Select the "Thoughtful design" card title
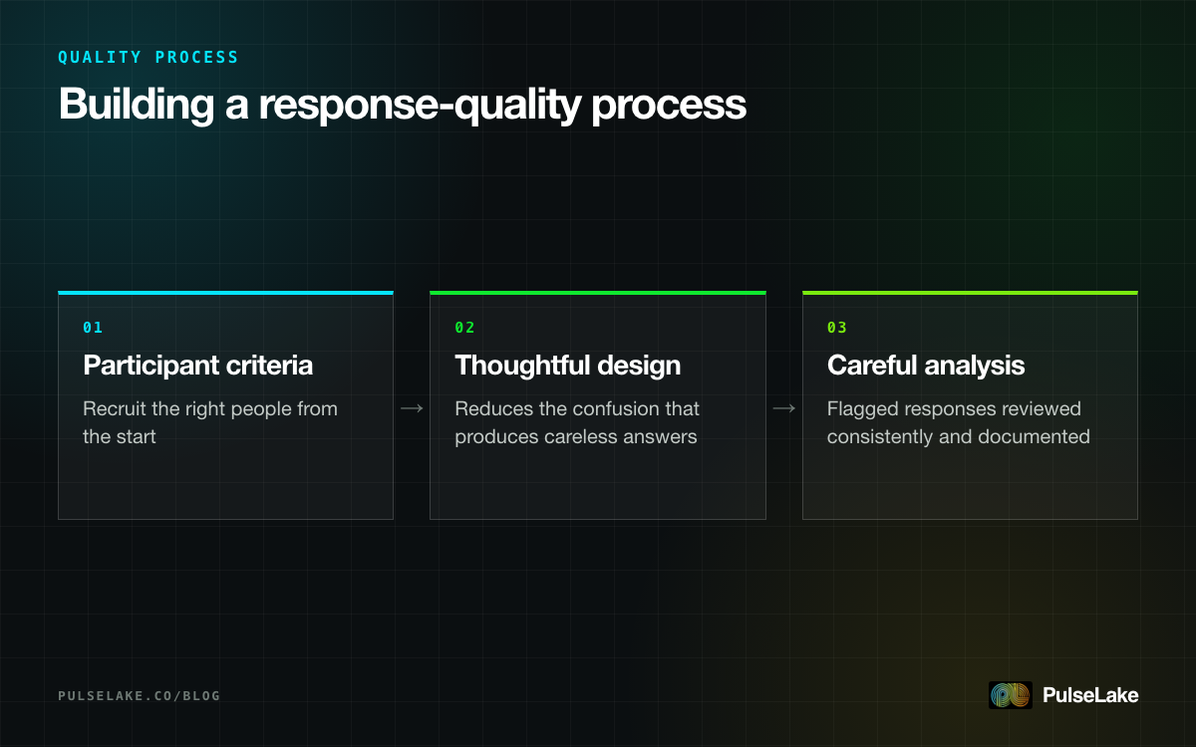This screenshot has height=747, width=1196. [x=568, y=366]
